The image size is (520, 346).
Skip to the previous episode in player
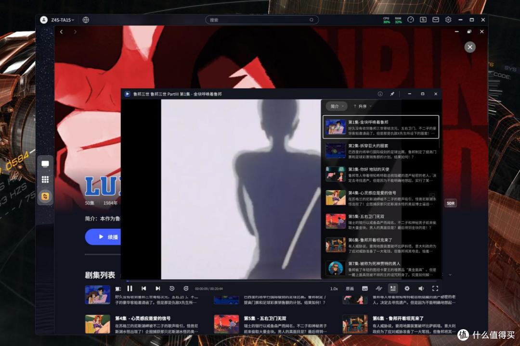[x=143, y=289]
